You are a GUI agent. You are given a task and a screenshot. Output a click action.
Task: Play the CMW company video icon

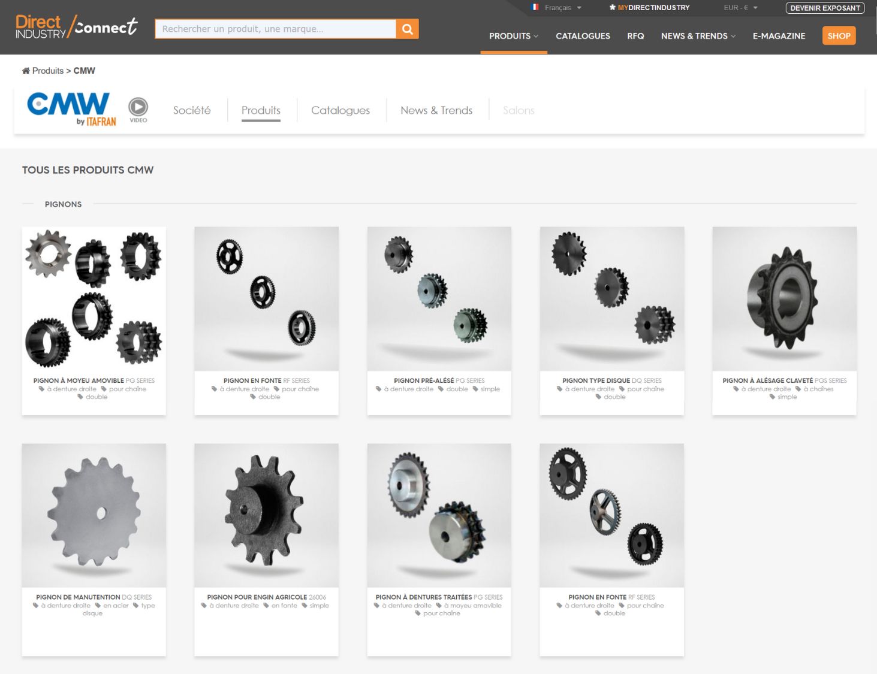pyautogui.click(x=138, y=110)
